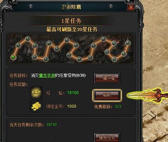Click the 最高可刷新至20星任务 notice text
The height and width of the screenshot is (142, 168).
(x=72, y=30)
